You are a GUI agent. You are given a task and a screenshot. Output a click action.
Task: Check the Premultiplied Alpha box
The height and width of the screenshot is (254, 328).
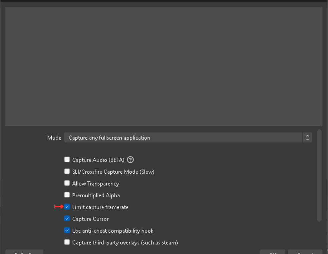[x=67, y=195]
